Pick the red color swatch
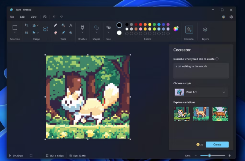 [x=141, y=25]
